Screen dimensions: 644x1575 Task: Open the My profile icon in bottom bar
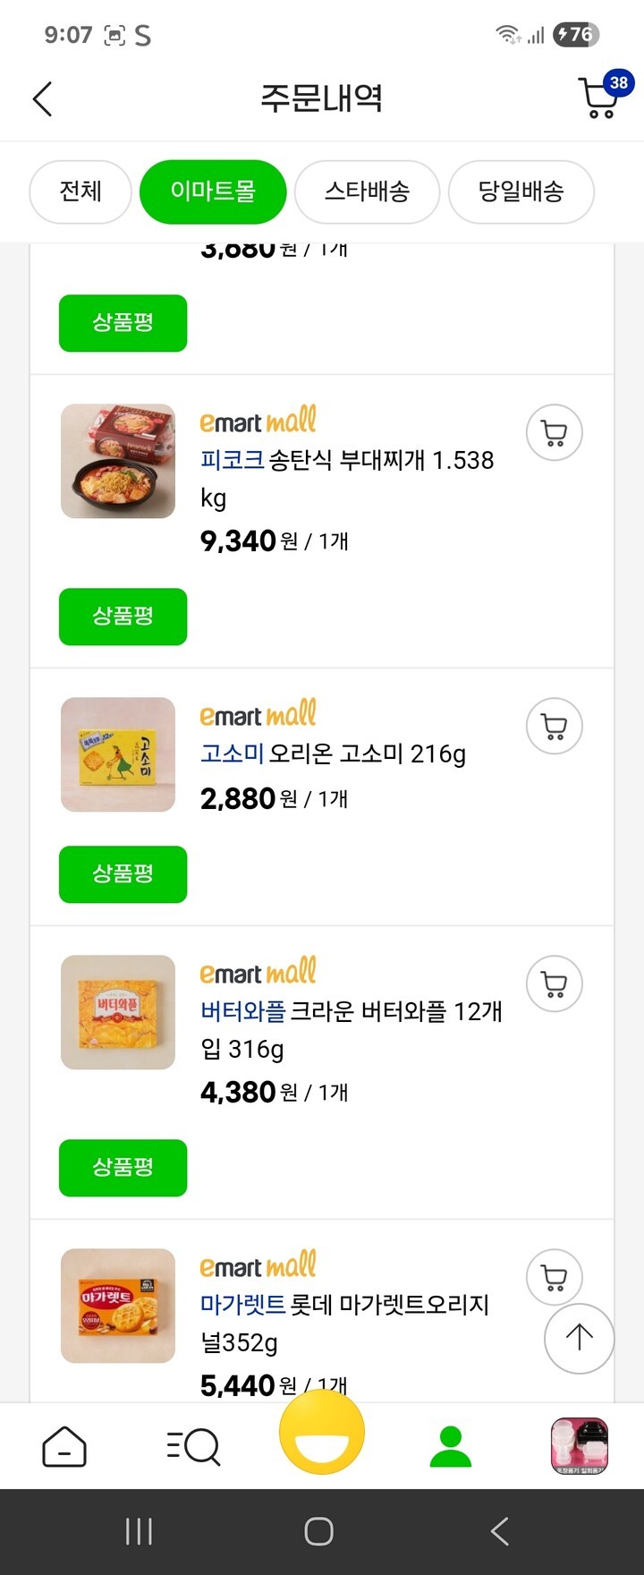coord(451,1446)
